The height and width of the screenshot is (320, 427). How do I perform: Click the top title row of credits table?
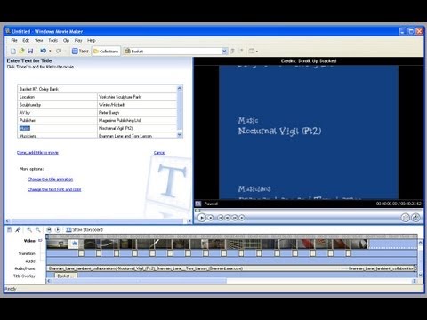(97, 89)
